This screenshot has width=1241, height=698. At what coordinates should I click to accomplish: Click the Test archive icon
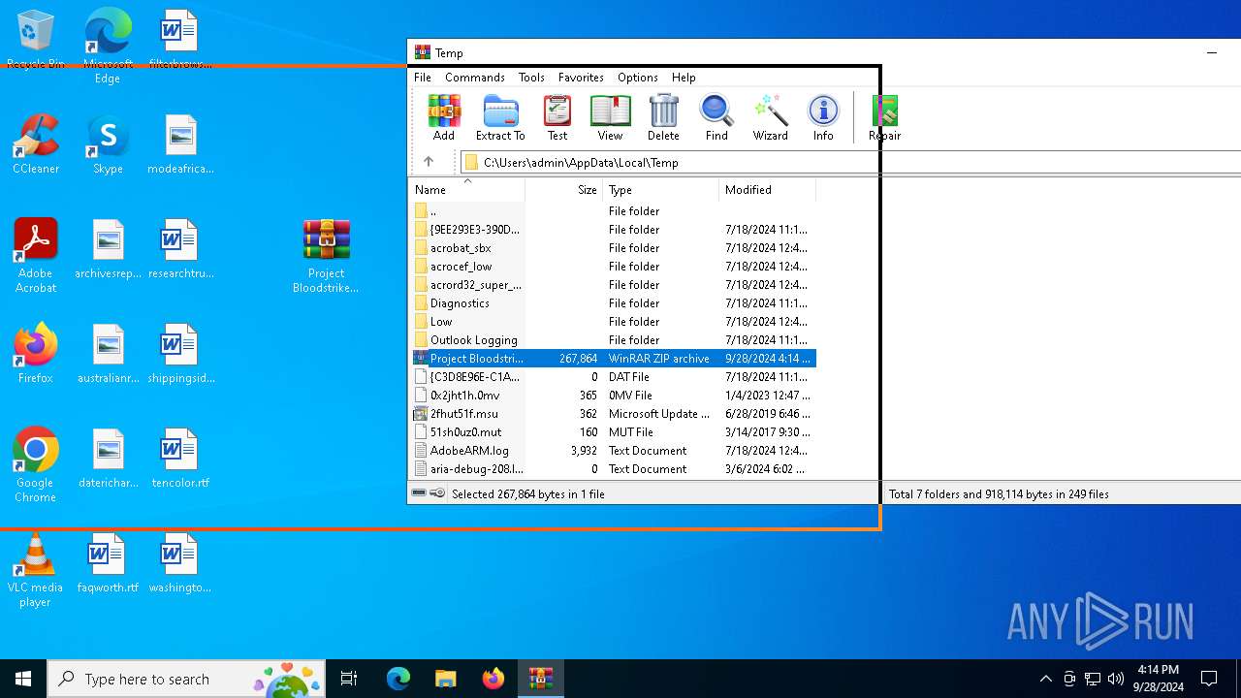557,117
